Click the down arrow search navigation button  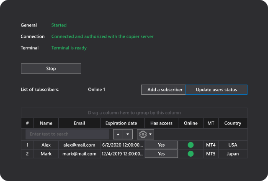coord(128,134)
